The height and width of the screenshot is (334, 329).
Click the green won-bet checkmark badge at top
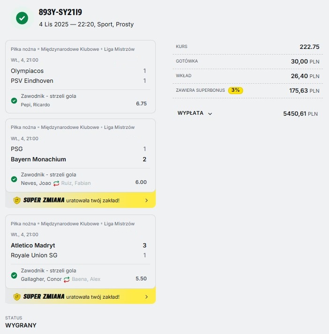pos(22,18)
